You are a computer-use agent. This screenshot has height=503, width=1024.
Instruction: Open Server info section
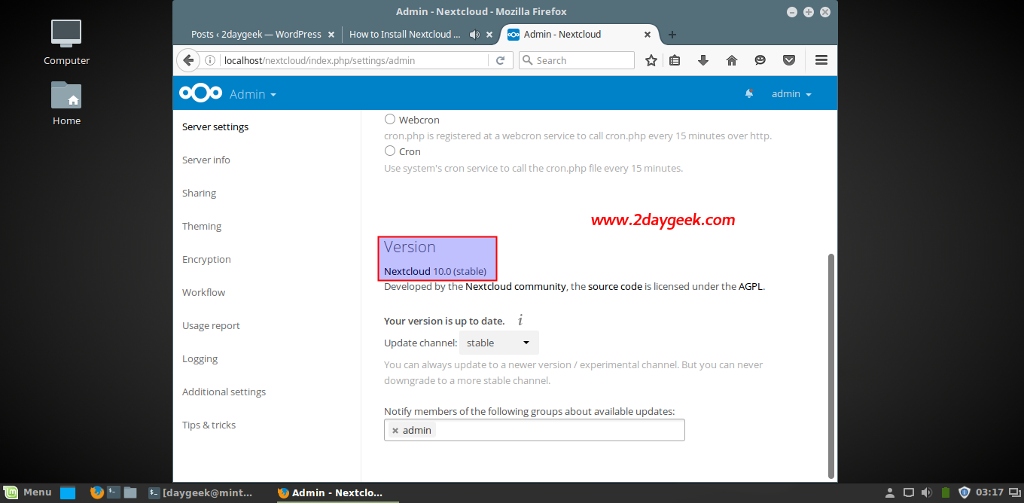(206, 160)
